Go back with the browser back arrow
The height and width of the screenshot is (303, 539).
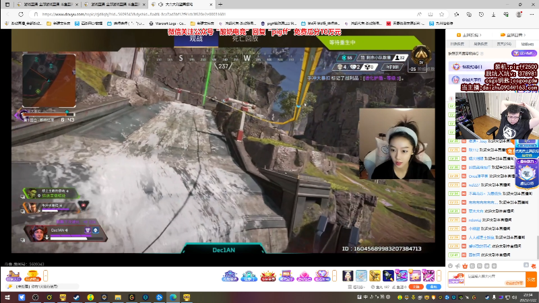tap(8, 14)
